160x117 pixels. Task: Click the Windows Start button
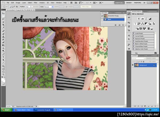6,110
